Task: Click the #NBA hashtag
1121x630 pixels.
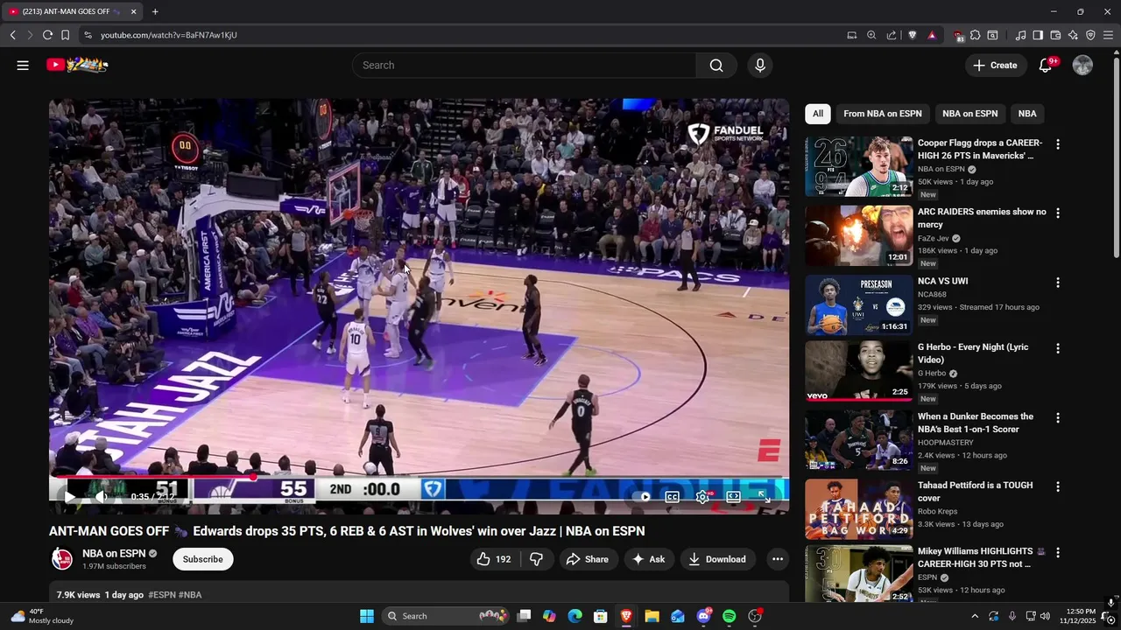Action: (190, 595)
